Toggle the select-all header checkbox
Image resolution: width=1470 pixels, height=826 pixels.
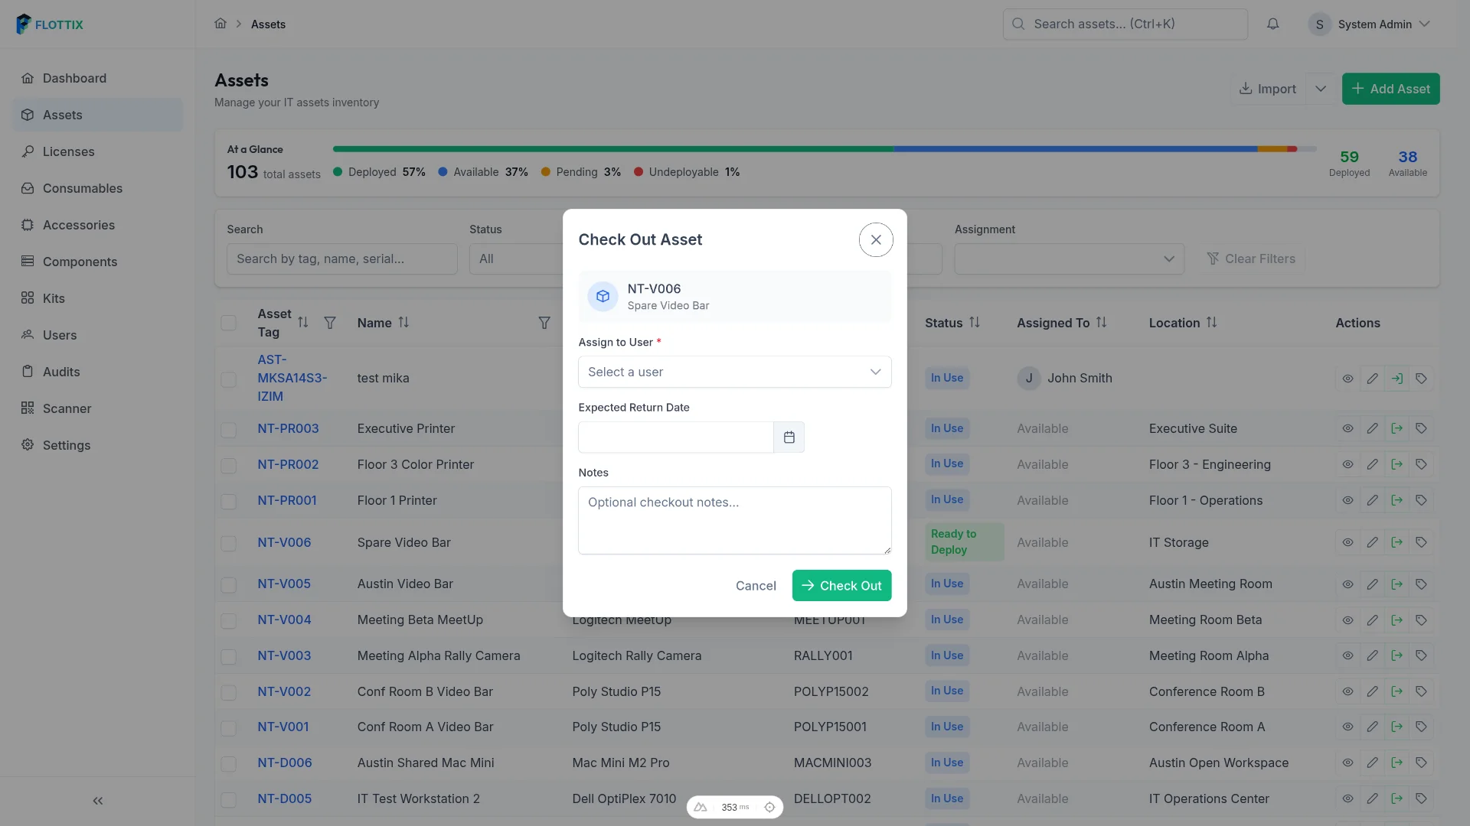click(x=228, y=323)
